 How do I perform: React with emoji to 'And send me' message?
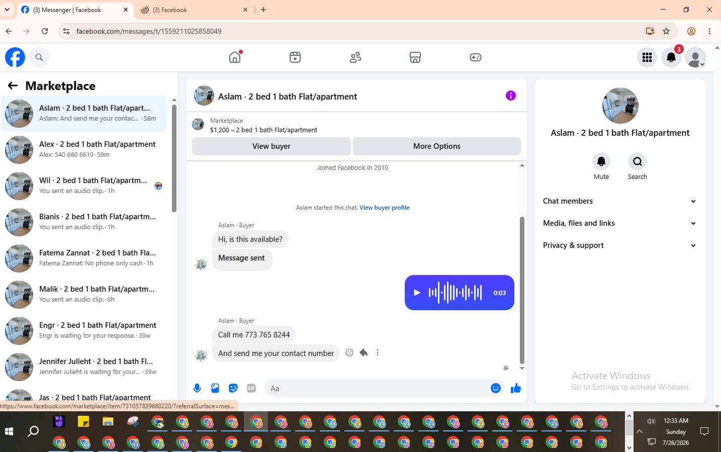coord(349,352)
